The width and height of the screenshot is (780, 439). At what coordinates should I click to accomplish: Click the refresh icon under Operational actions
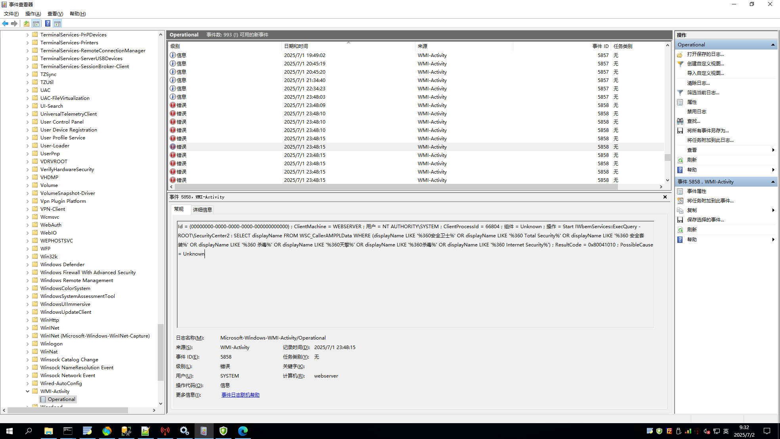[x=680, y=160]
